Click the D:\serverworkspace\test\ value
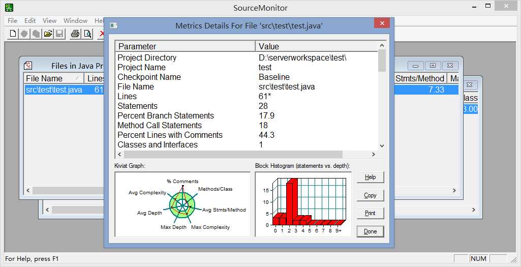Image resolution: width=521 pixels, height=267 pixels. [x=302, y=57]
